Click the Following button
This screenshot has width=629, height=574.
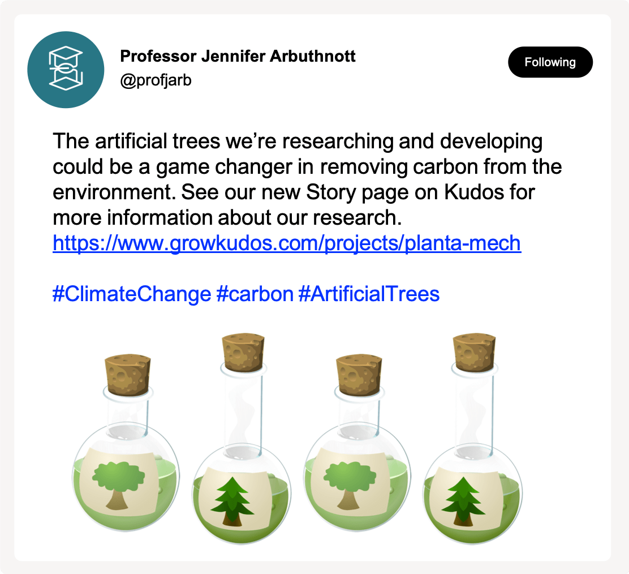pyautogui.click(x=550, y=62)
